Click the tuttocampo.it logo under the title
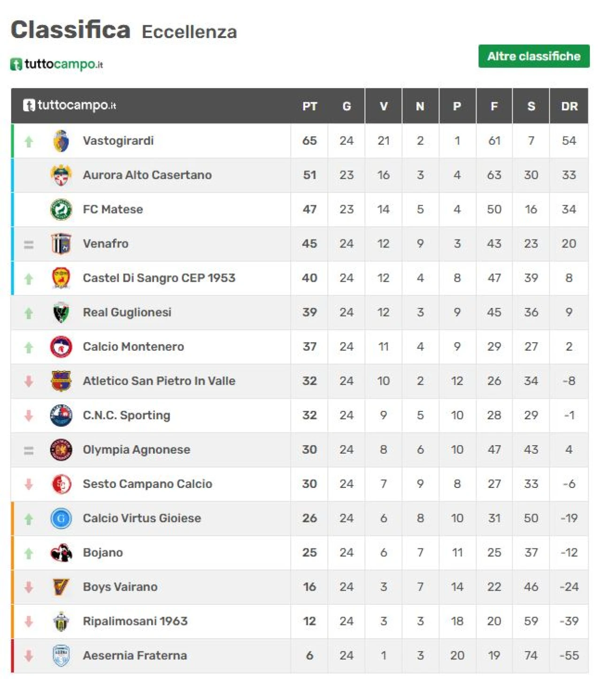This screenshot has width=601, height=679. pyautogui.click(x=57, y=64)
